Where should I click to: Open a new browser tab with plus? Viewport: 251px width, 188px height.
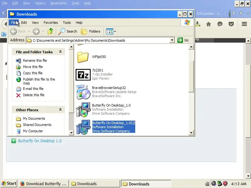(x=241, y=13)
